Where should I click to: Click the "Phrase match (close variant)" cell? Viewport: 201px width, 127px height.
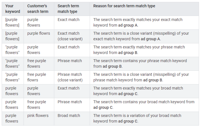[70, 77]
